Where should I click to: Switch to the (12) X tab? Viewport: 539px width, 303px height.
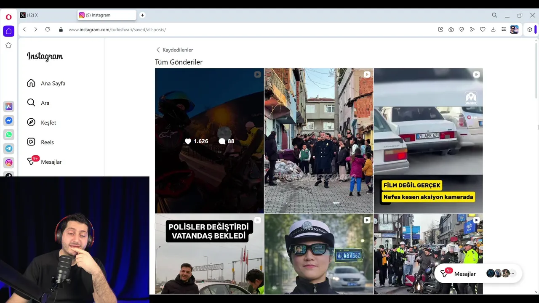coord(46,15)
